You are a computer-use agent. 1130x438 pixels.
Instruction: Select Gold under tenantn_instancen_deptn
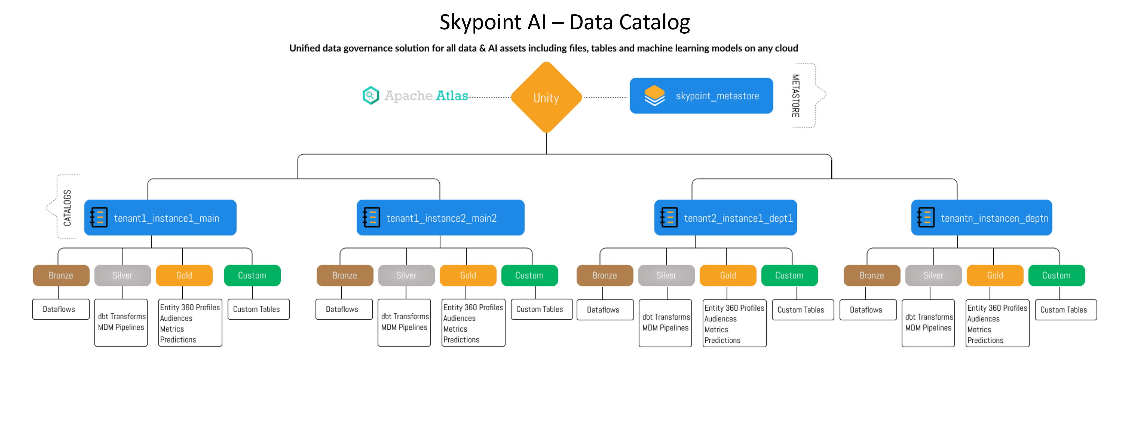click(x=995, y=275)
